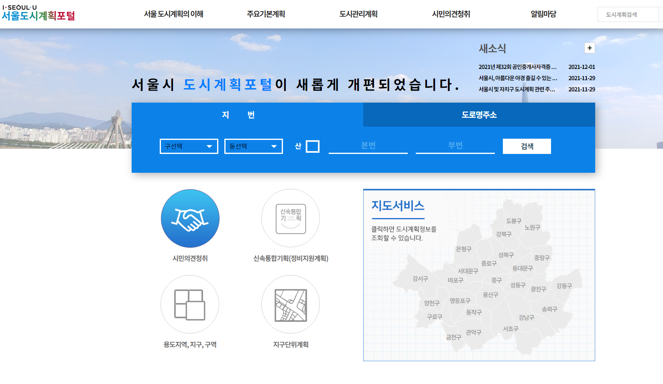Select 관악구 on the map
This screenshot has height=384, width=663.
(474, 332)
